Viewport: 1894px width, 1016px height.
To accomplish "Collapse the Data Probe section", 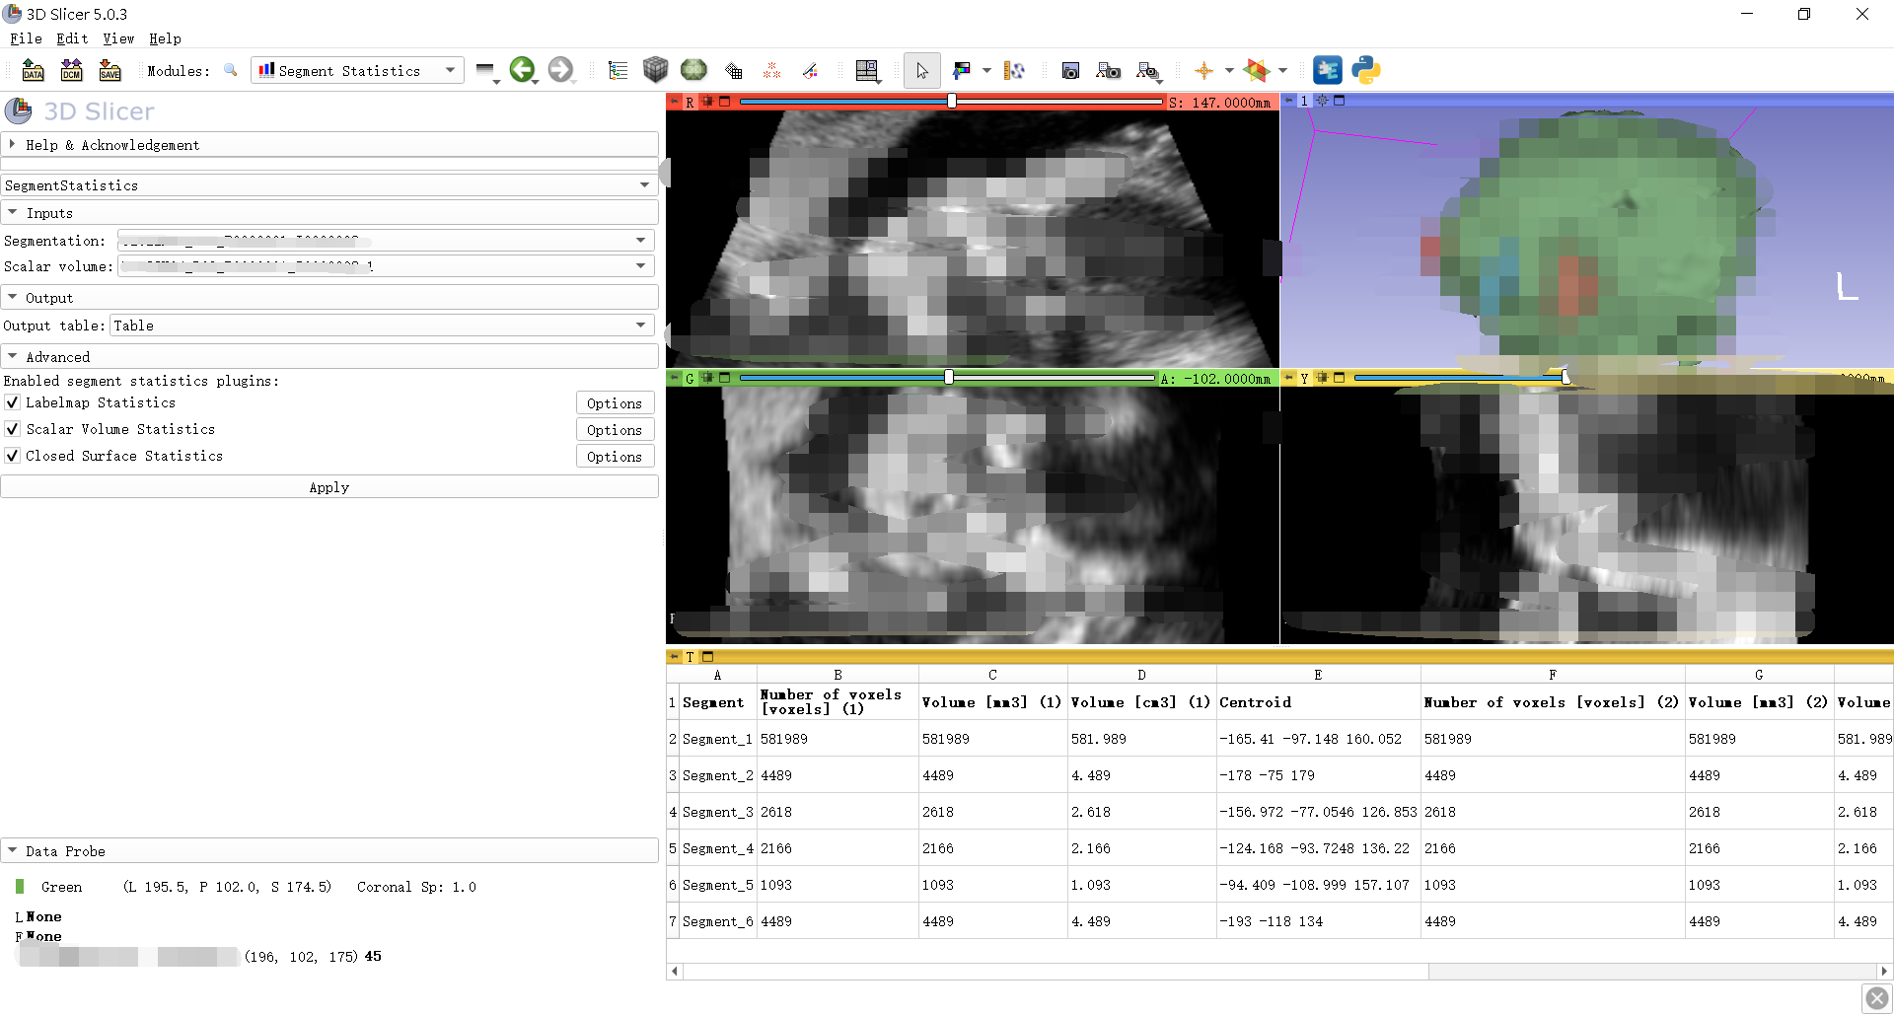I will tap(329, 850).
